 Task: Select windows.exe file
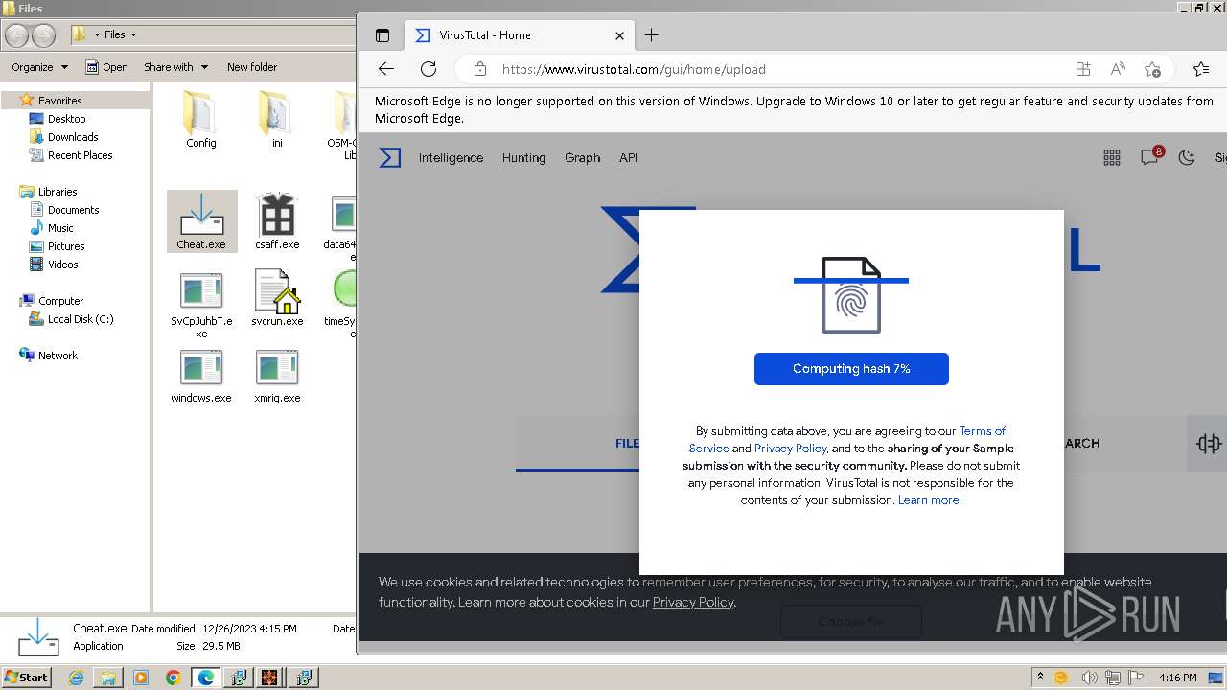click(x=201, y=376)
